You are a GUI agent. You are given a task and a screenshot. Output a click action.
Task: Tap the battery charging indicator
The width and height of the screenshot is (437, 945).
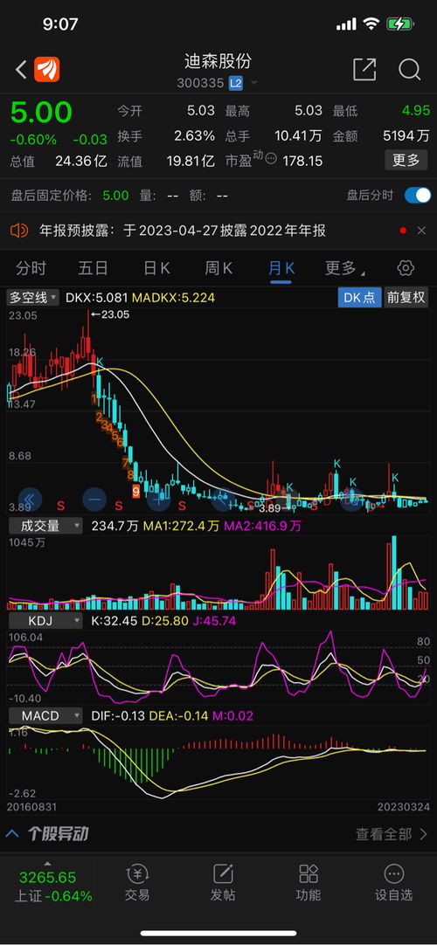(x=400, y=24)
